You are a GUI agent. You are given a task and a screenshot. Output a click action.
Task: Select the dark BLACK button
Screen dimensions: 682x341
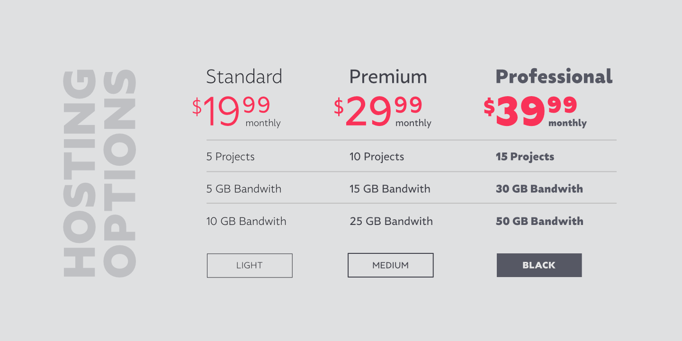coord(539,265)
